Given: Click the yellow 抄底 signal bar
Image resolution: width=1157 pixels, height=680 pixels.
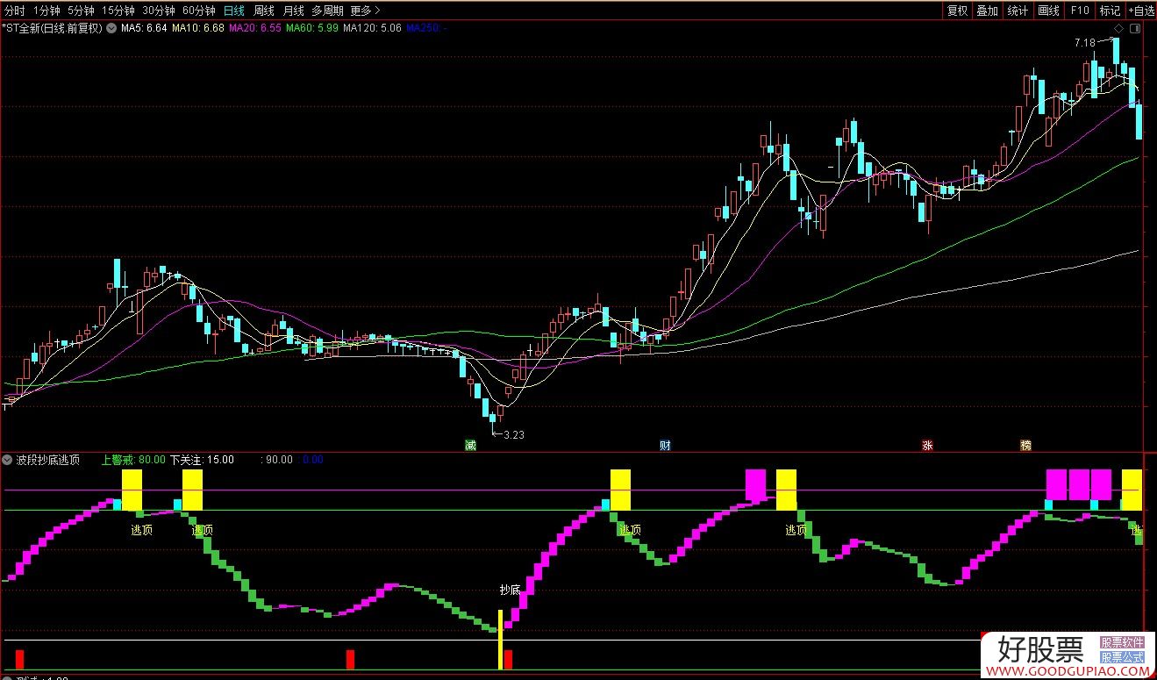Looking at the screenshot, I should point(501,641).
